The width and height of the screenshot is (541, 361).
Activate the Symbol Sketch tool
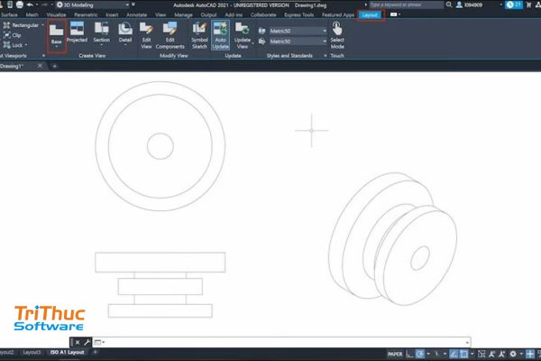[199, 35]
